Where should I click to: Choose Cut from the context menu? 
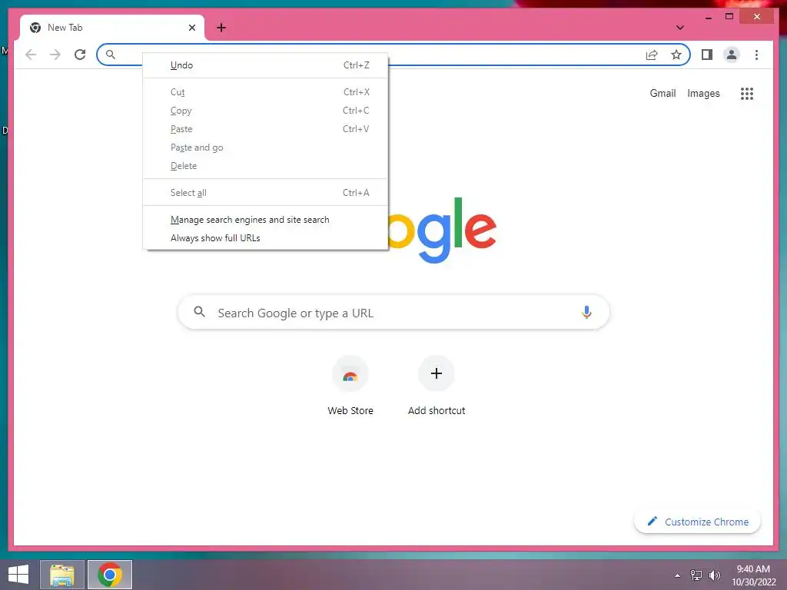pyautogui.click(x=265, y=92)
